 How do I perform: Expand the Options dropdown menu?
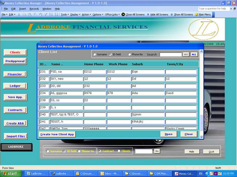click(98, 15)
